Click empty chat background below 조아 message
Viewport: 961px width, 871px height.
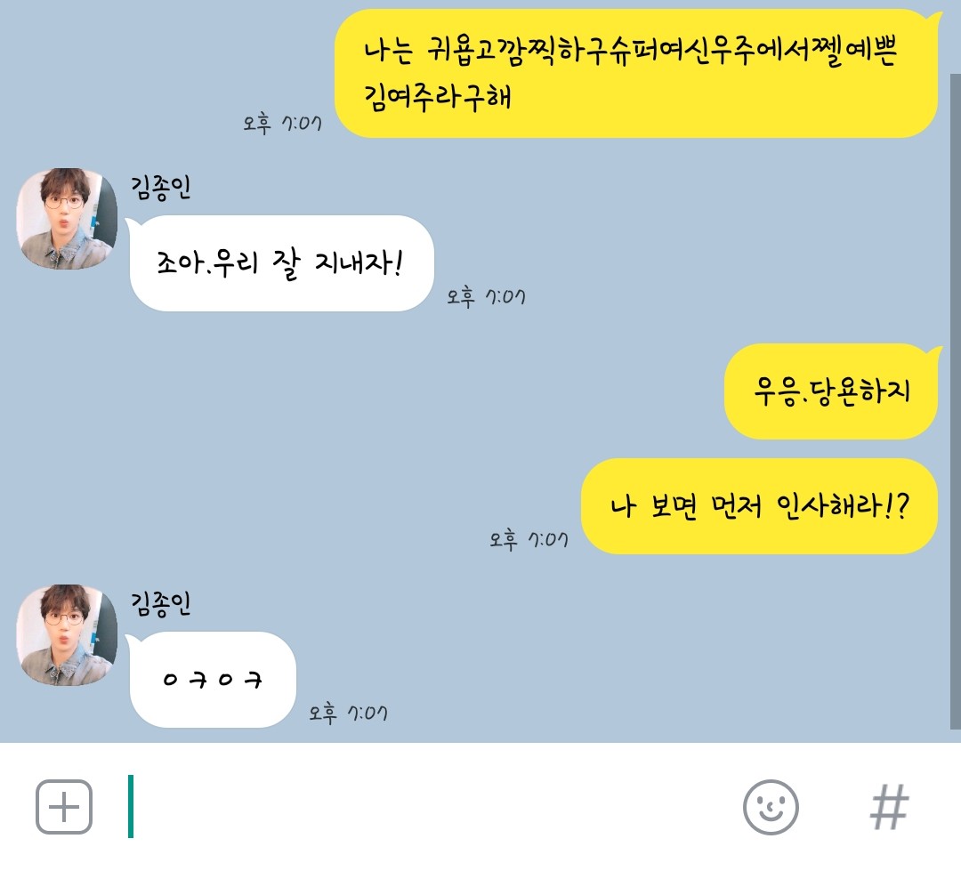tap(367, 392)
